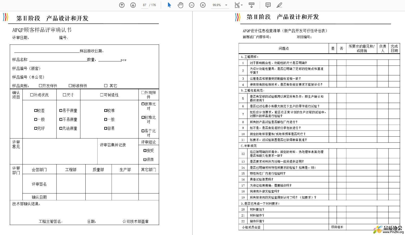Click row 16 具备试验装置吗
The image size is (405, 235).
319,179
